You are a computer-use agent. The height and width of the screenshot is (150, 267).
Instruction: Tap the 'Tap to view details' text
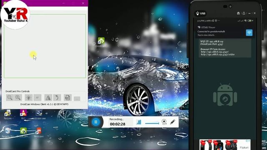coord(206,35)
